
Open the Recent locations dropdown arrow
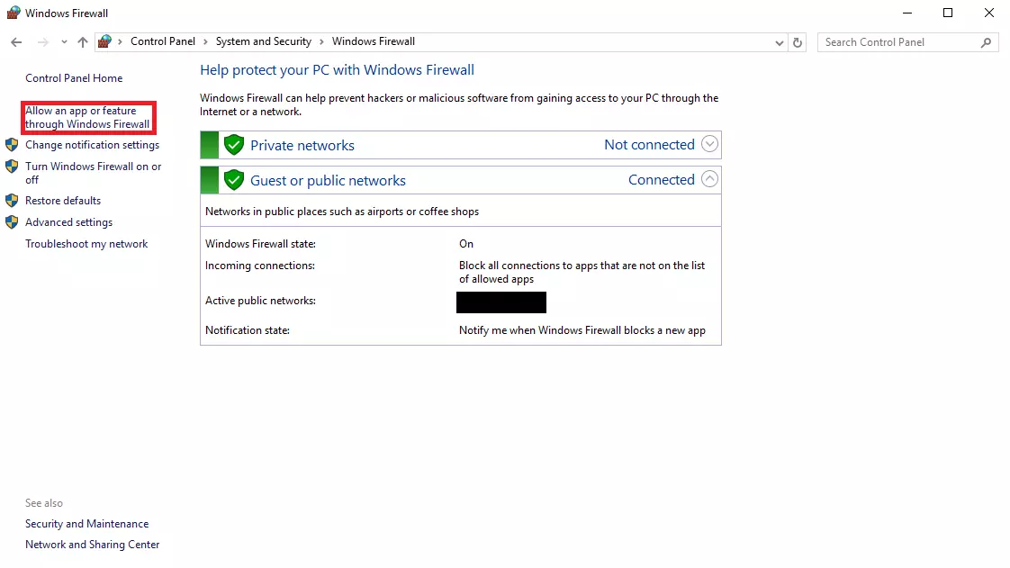point(64,42)
